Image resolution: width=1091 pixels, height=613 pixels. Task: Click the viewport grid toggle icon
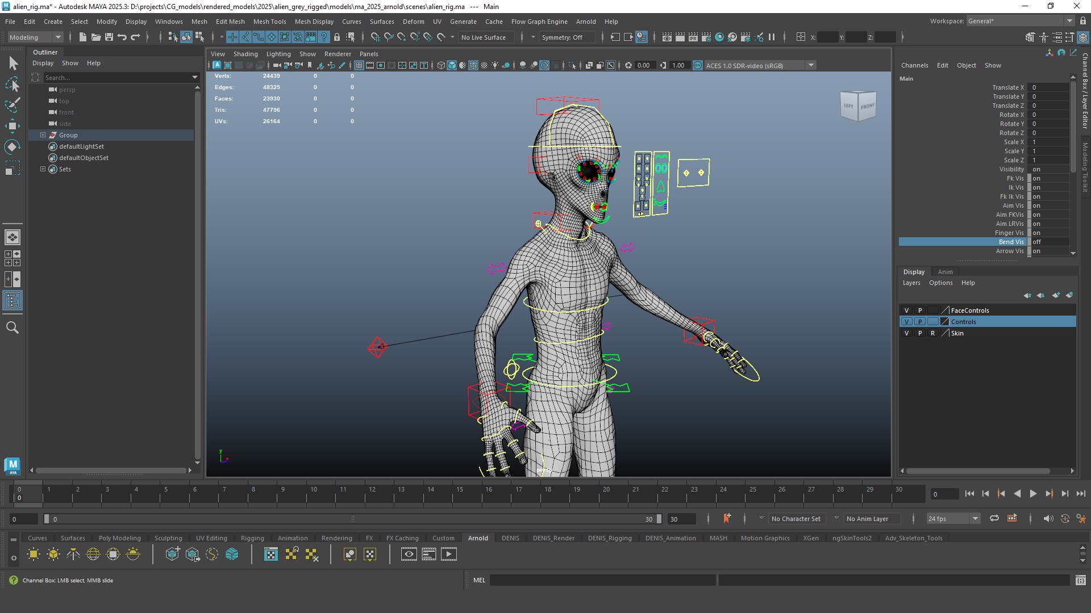[359, 65]
